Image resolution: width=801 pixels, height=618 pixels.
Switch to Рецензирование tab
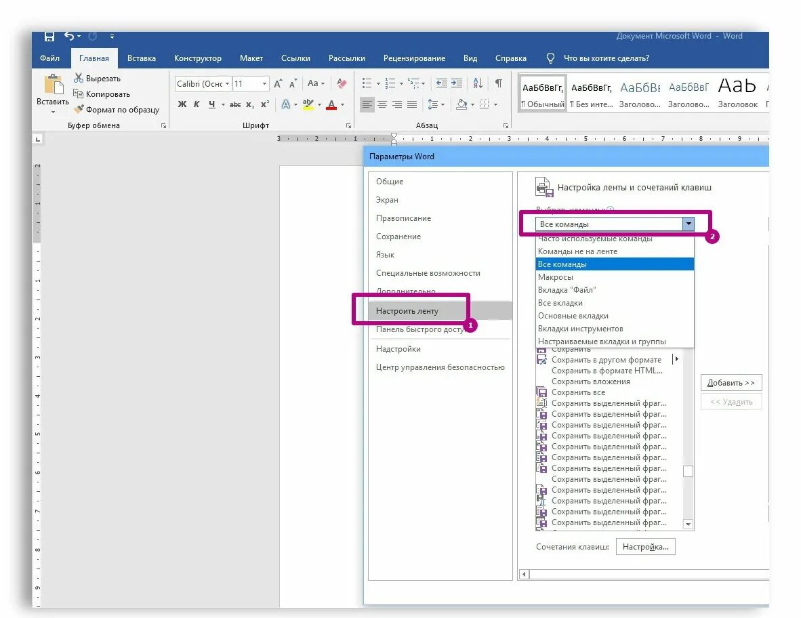(414, 58)
